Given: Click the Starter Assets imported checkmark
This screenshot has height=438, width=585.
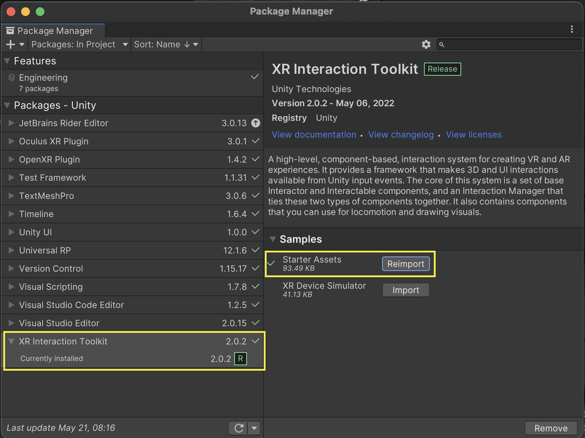Looking at the screenshot, I should (271, 263).
